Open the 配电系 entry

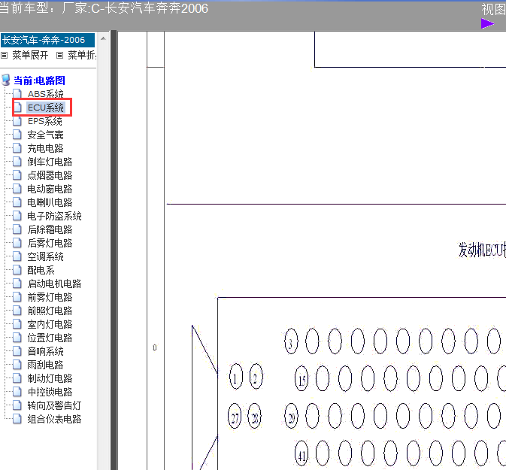pos(41,270)
